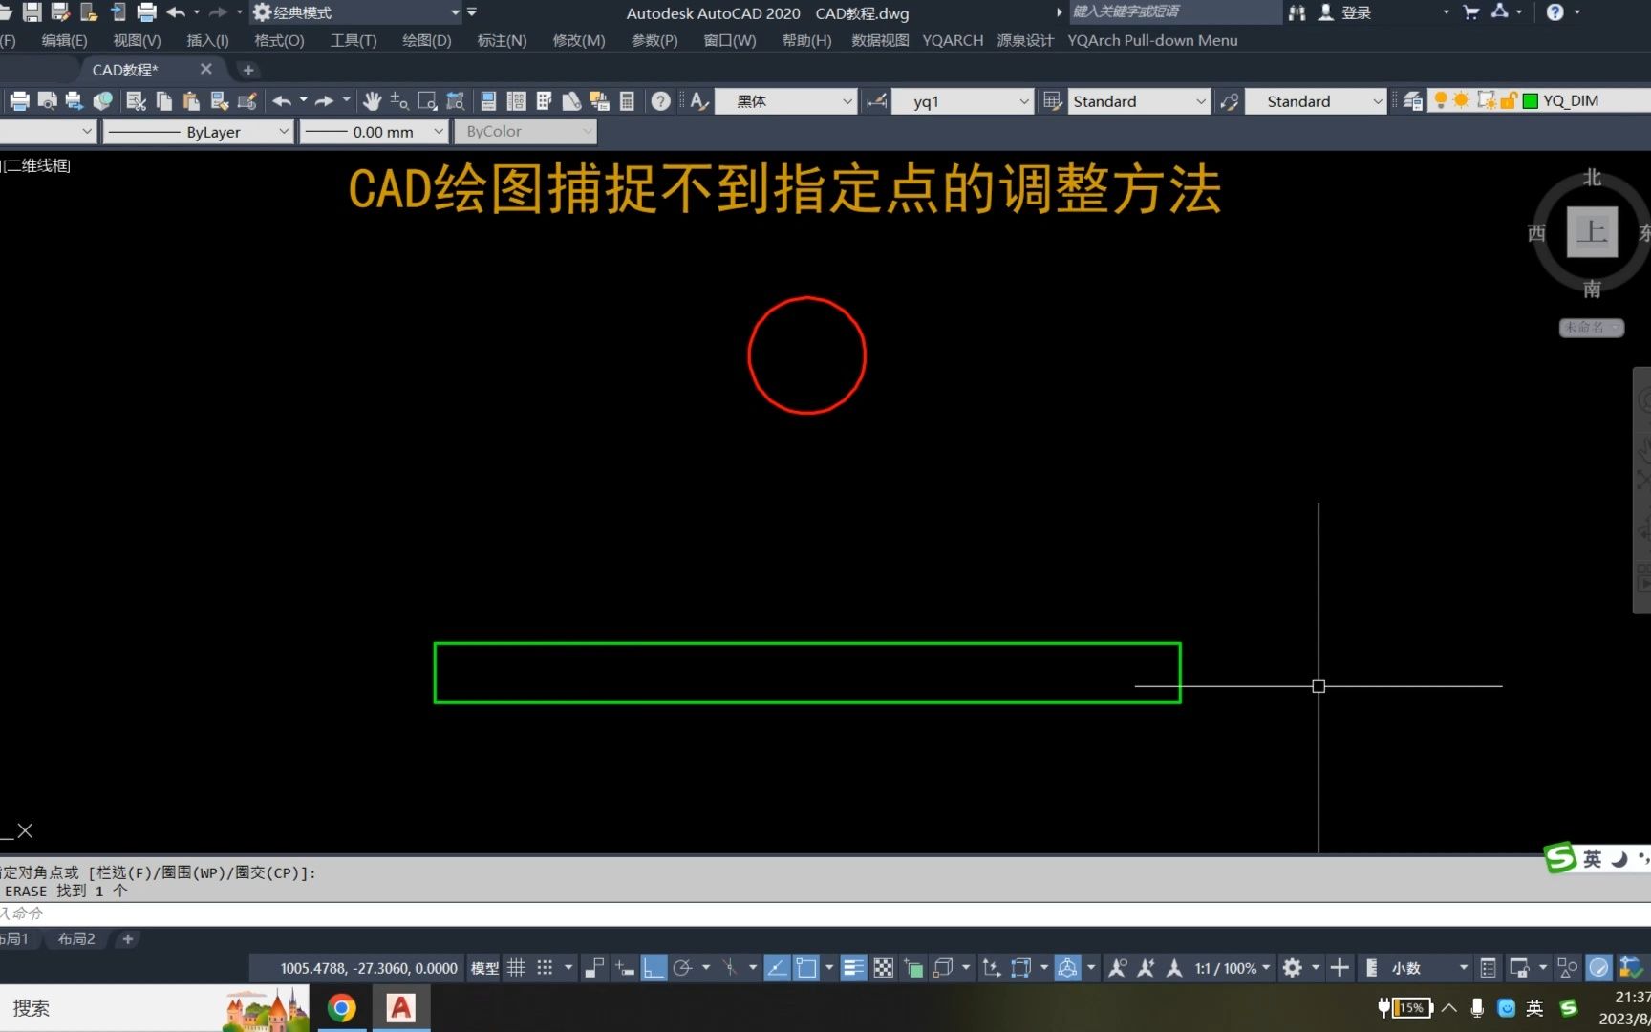Open Plot Preview from standard toolbar

[47, 101]
